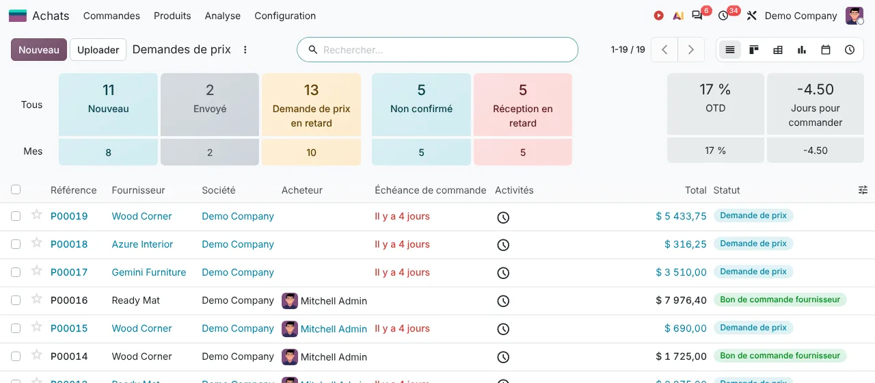This screenshot has height=383, width=875.
Task: Click the Uploader button
Action: (x=98, y=50)
